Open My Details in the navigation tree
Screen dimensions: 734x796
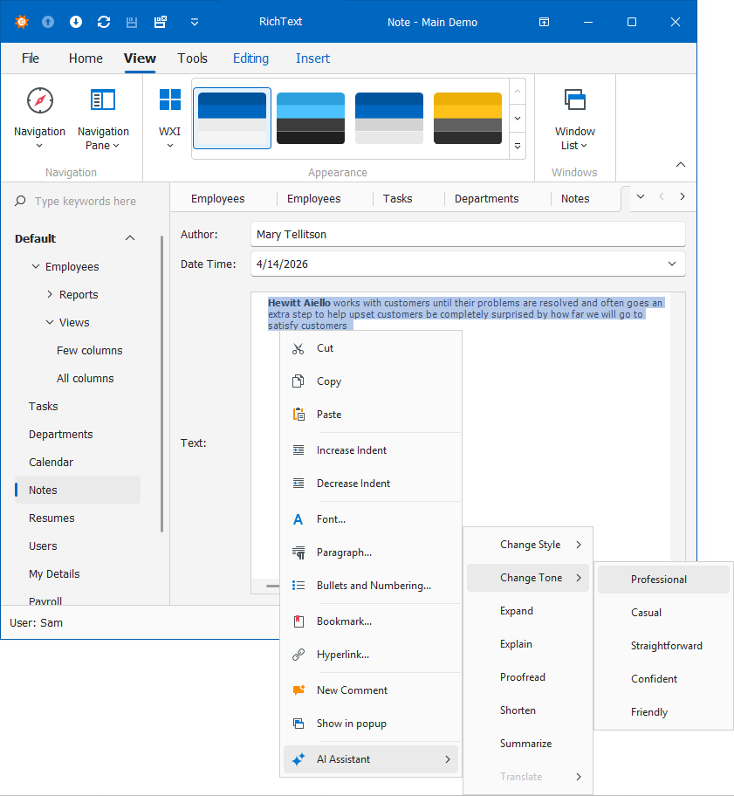(54, 573)
